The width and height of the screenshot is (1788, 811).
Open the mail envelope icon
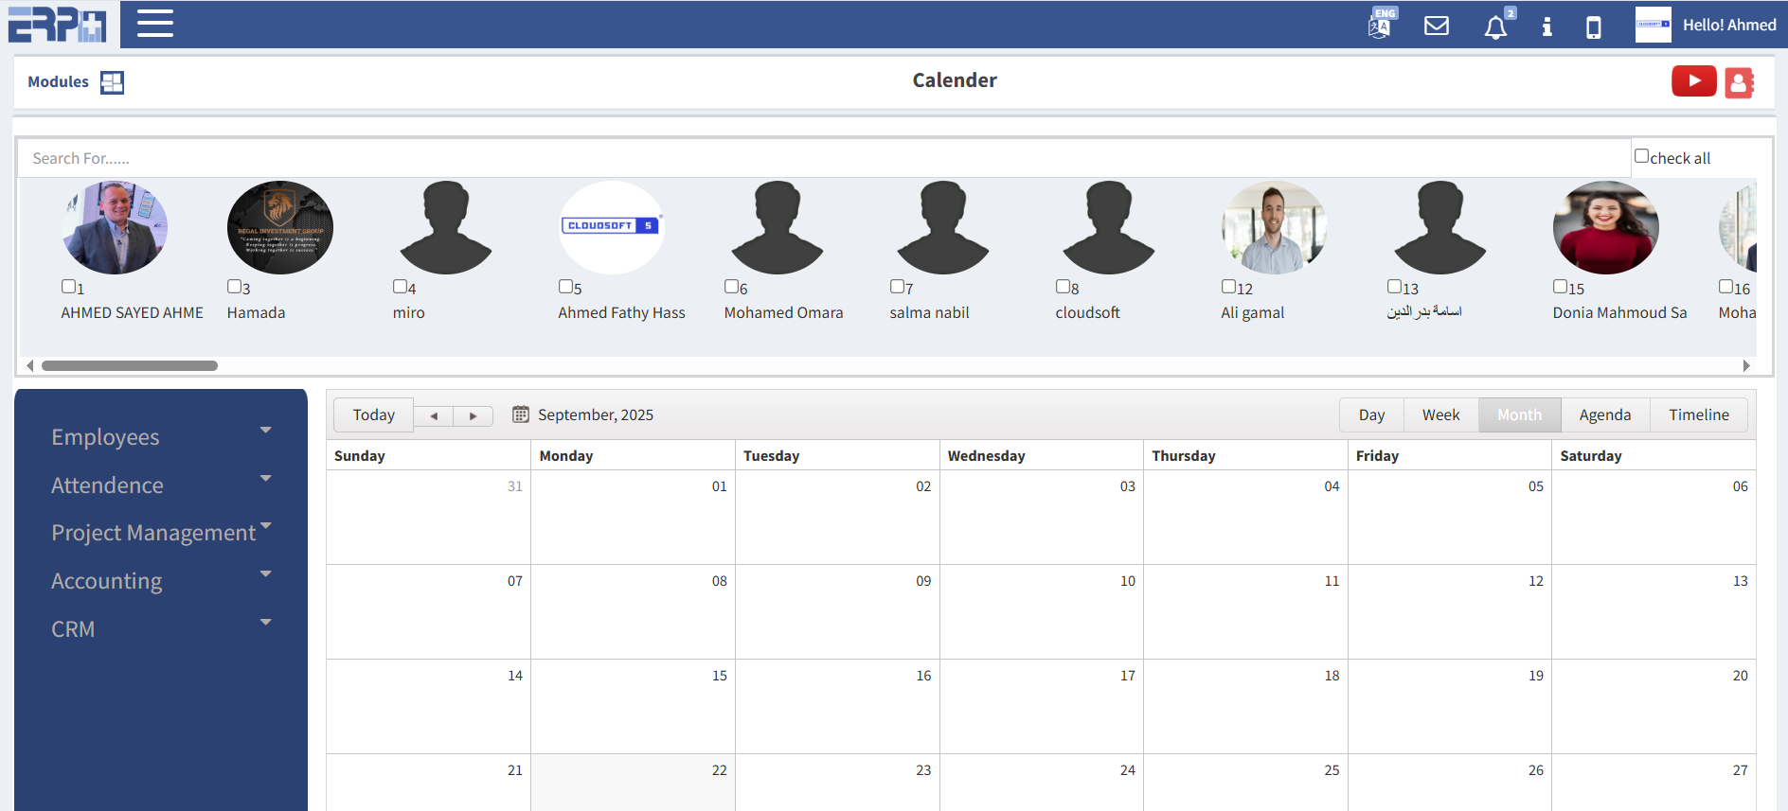[1437, 26]
